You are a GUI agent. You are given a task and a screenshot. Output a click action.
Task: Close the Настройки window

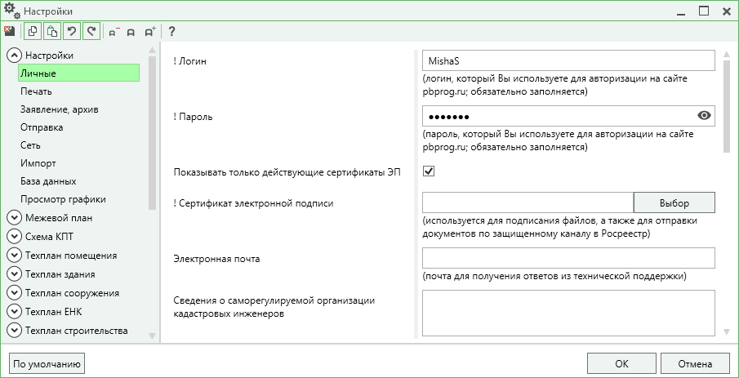point(726,11)
